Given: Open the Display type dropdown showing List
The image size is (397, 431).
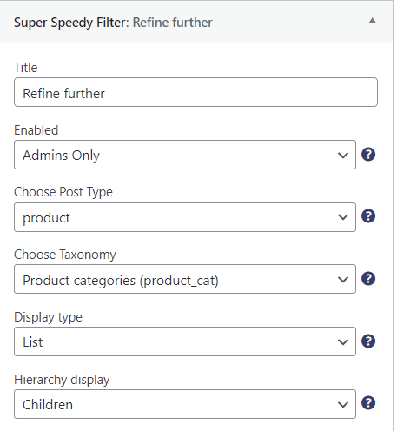Looking at the screenshot, I should point(185,341).
